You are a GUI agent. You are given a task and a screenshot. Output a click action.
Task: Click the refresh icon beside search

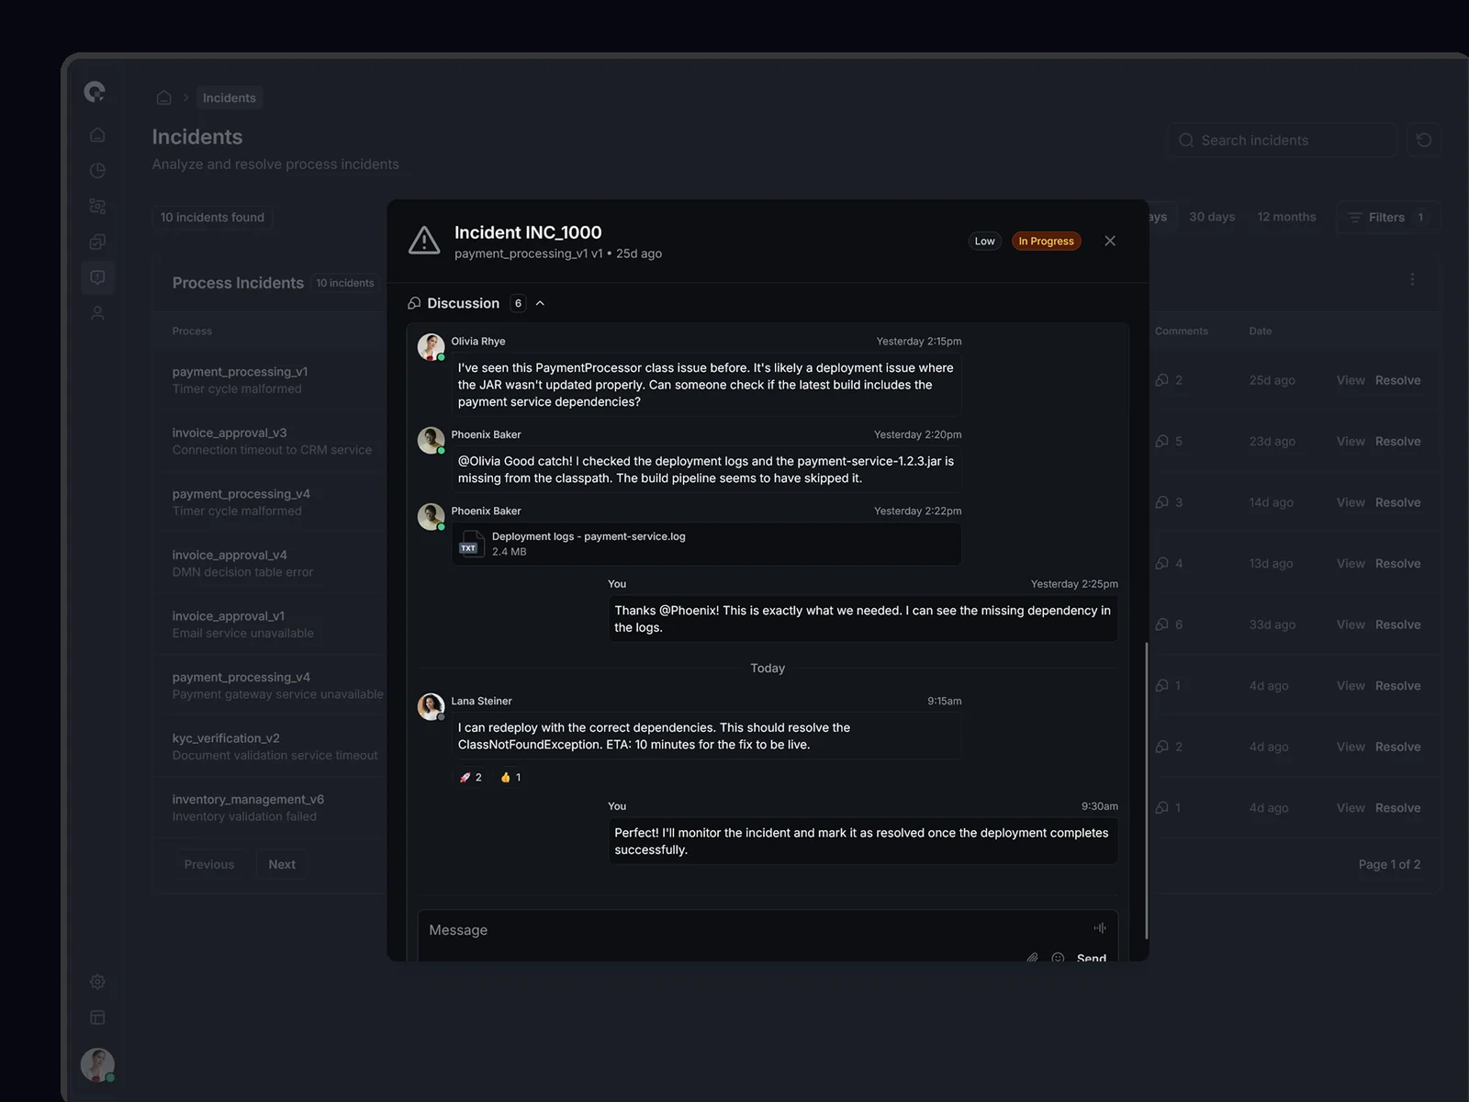click(1423, 141)
